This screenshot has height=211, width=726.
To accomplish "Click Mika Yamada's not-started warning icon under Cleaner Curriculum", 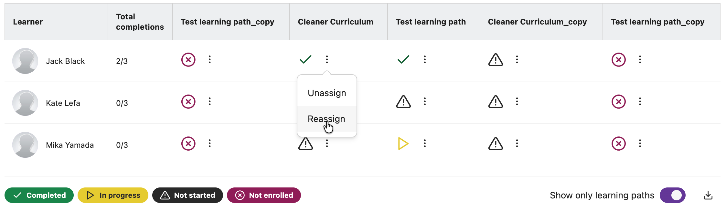I will (x=305, y=144).
